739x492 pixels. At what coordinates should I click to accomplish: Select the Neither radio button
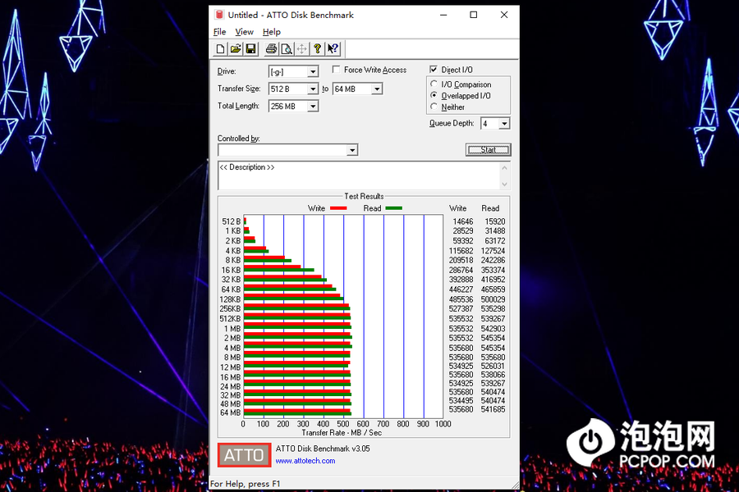point(434,107)
